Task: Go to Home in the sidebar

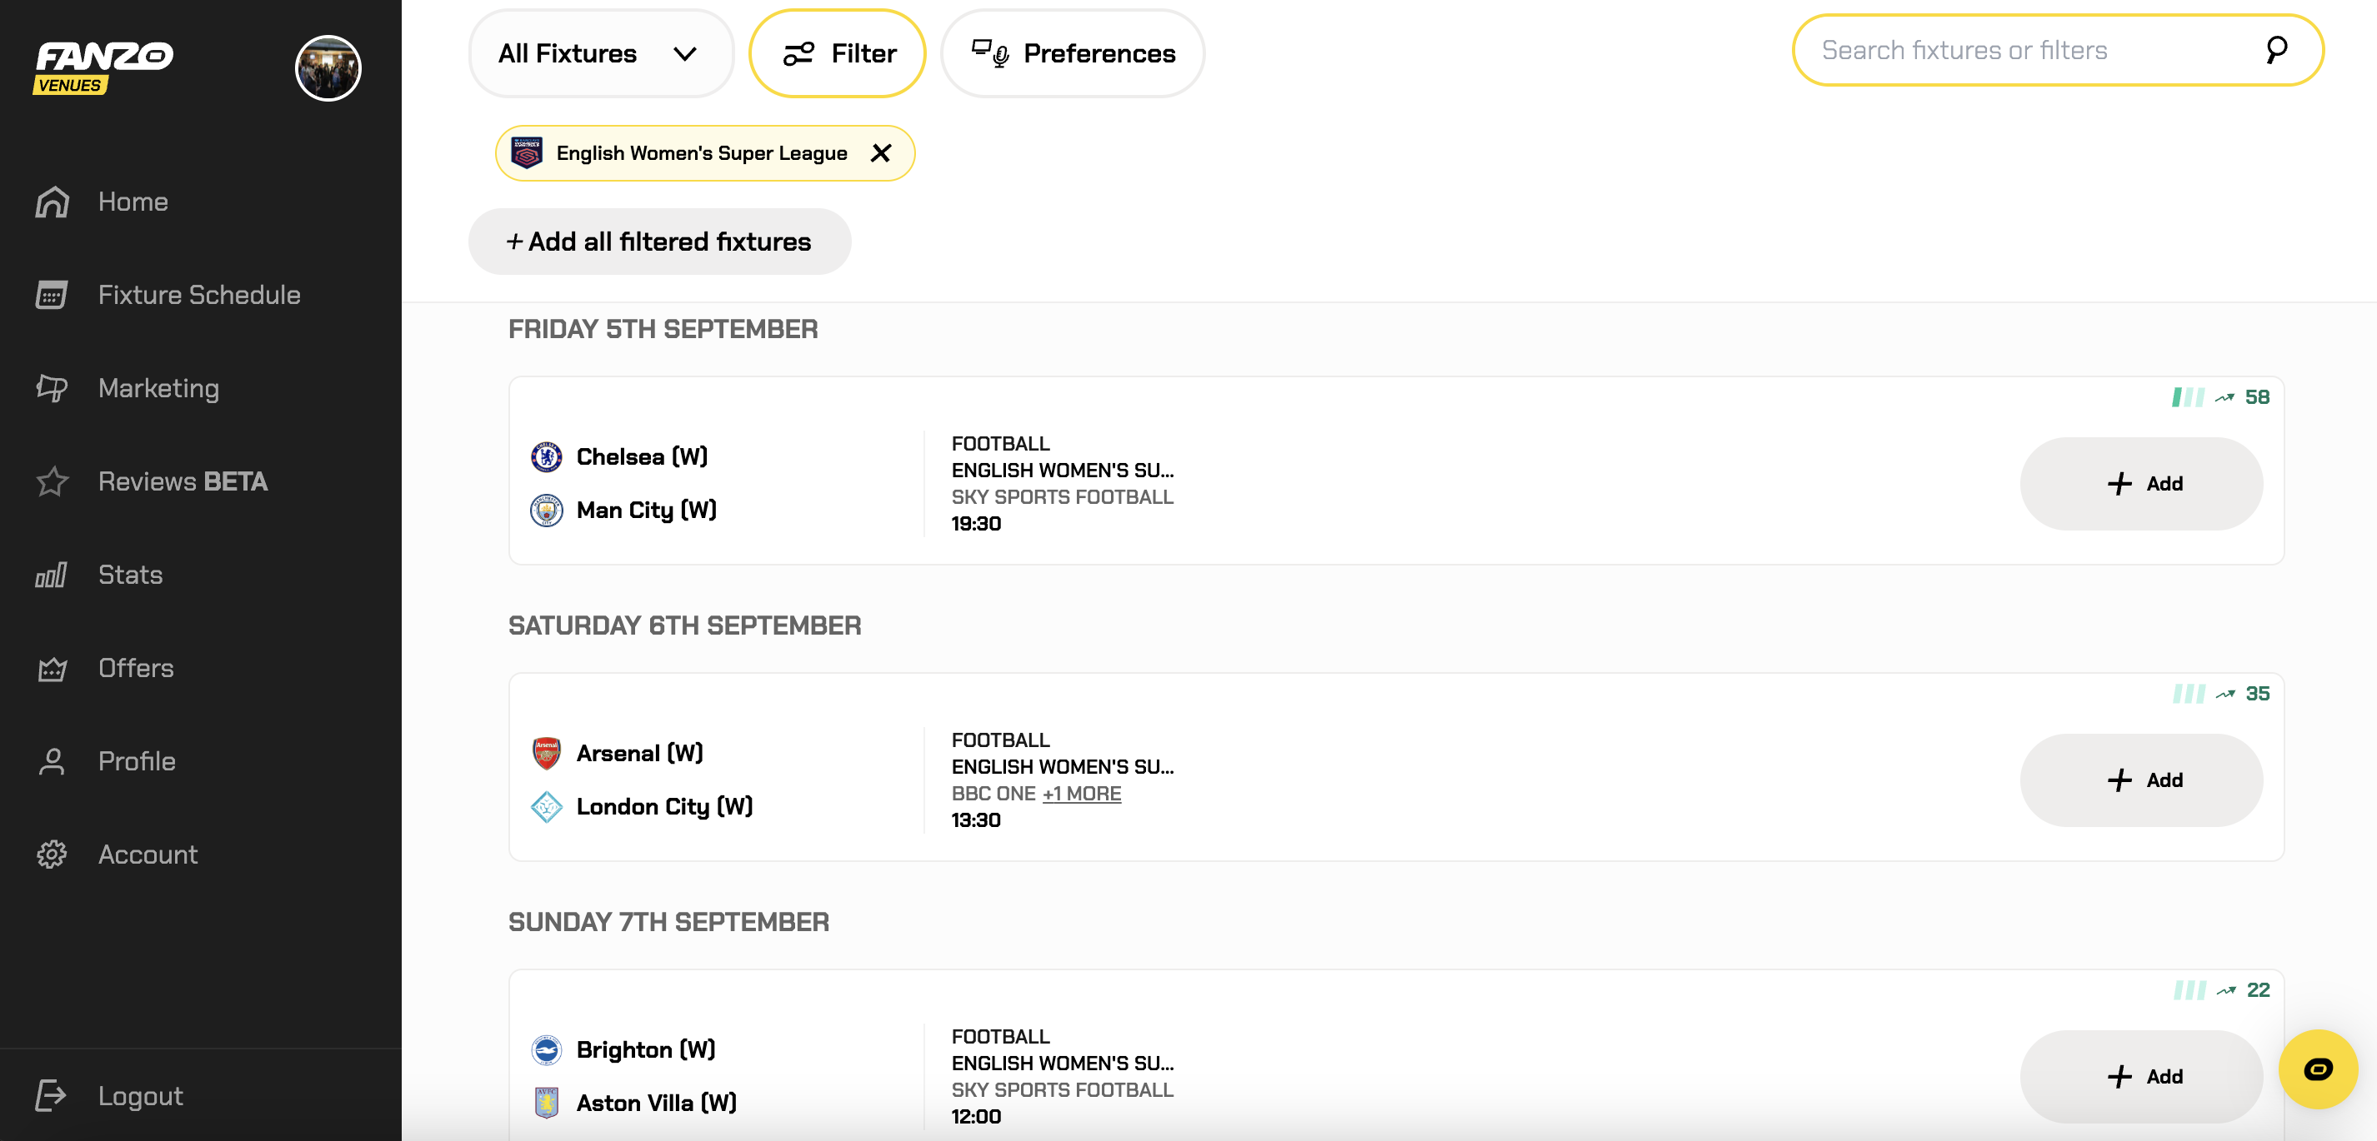Action: coord(133,202)
